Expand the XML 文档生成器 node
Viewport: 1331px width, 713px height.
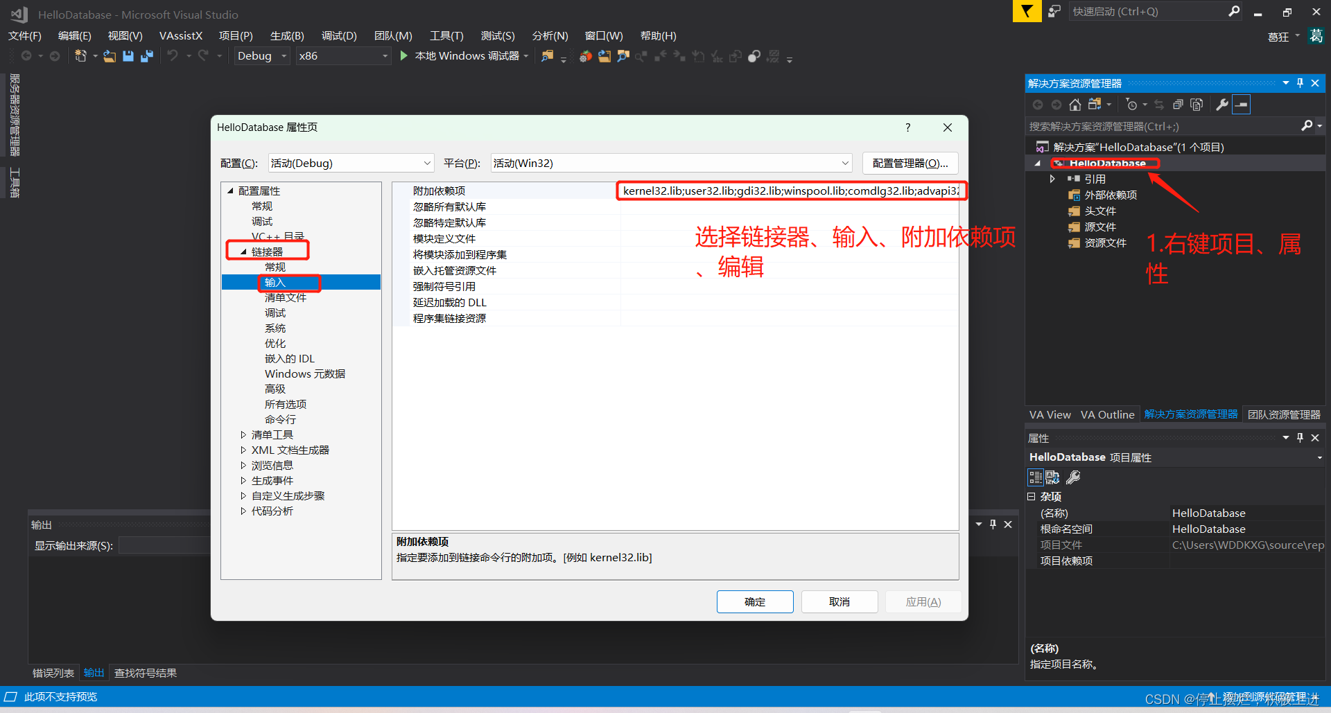click(243, 450)
